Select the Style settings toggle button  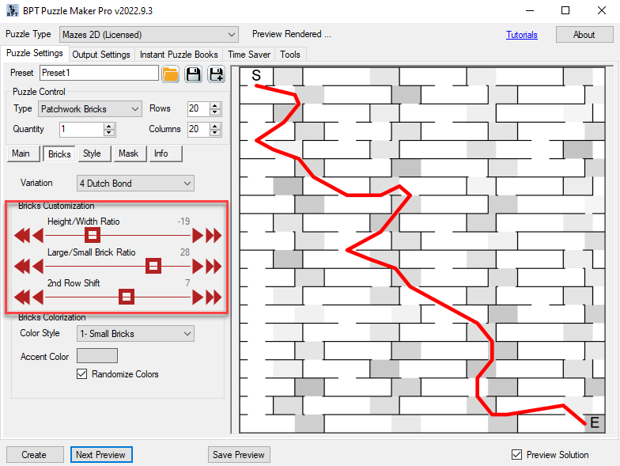click(92, 153)
